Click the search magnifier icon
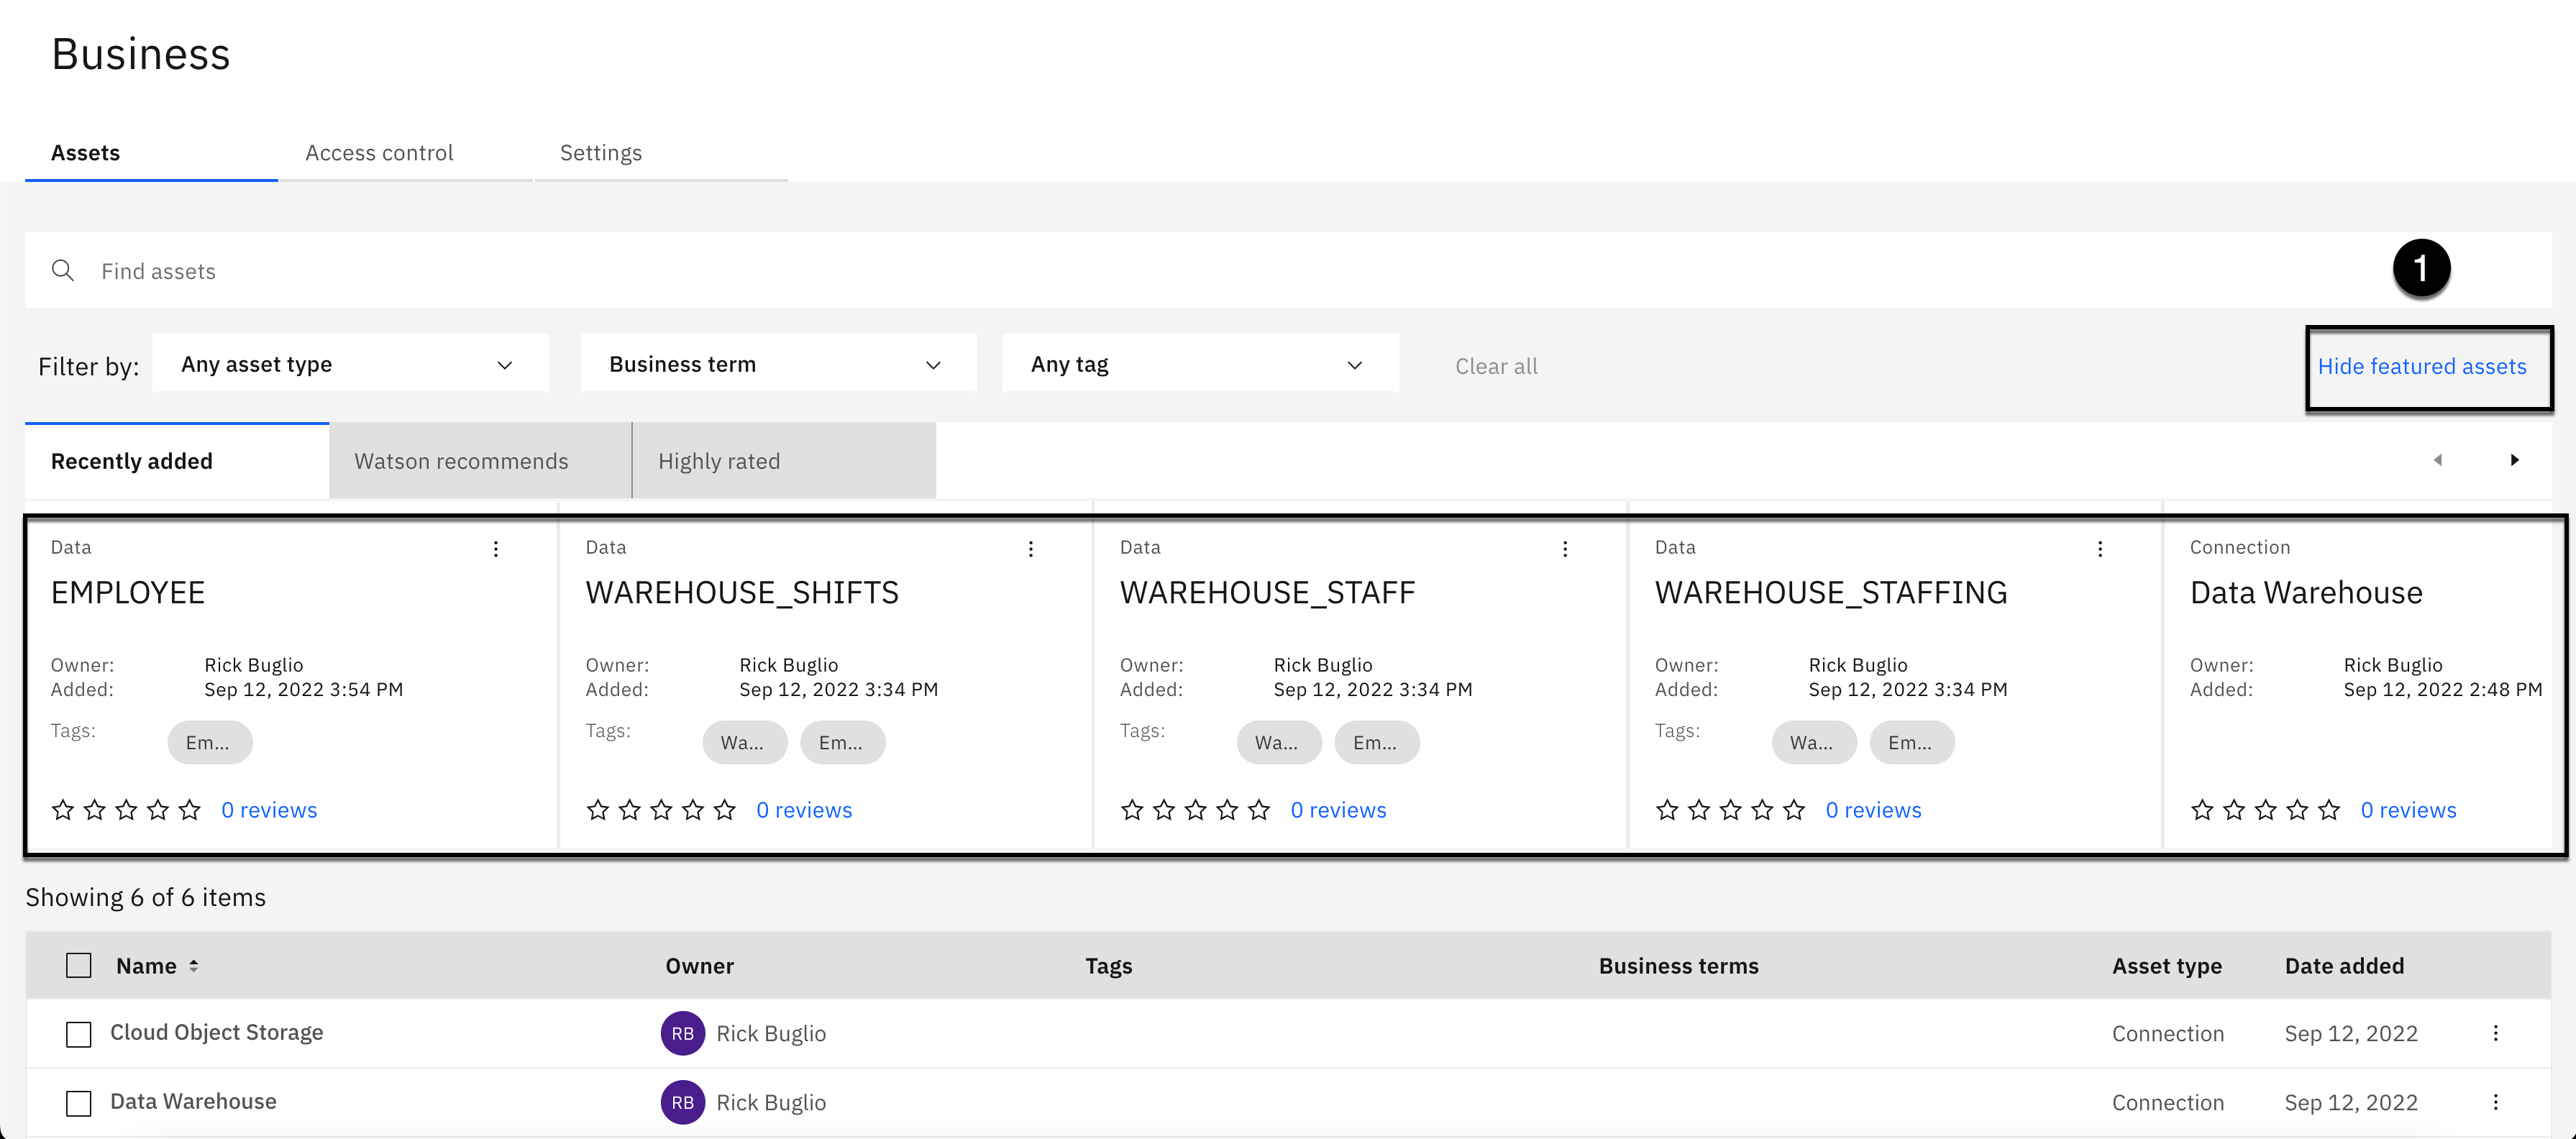The image size is (2576, 1139). [x=62, y=271]
